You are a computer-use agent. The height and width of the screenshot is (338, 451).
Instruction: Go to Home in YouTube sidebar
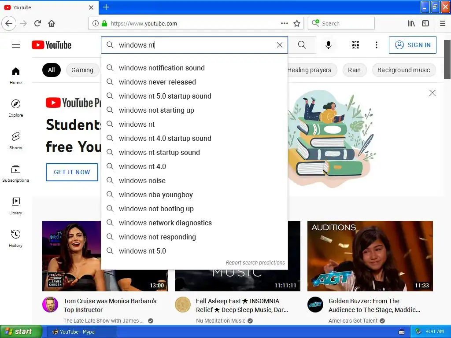[x=16, y=76]
